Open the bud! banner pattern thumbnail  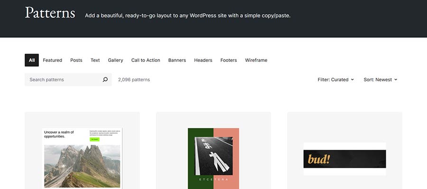(344, 159)
